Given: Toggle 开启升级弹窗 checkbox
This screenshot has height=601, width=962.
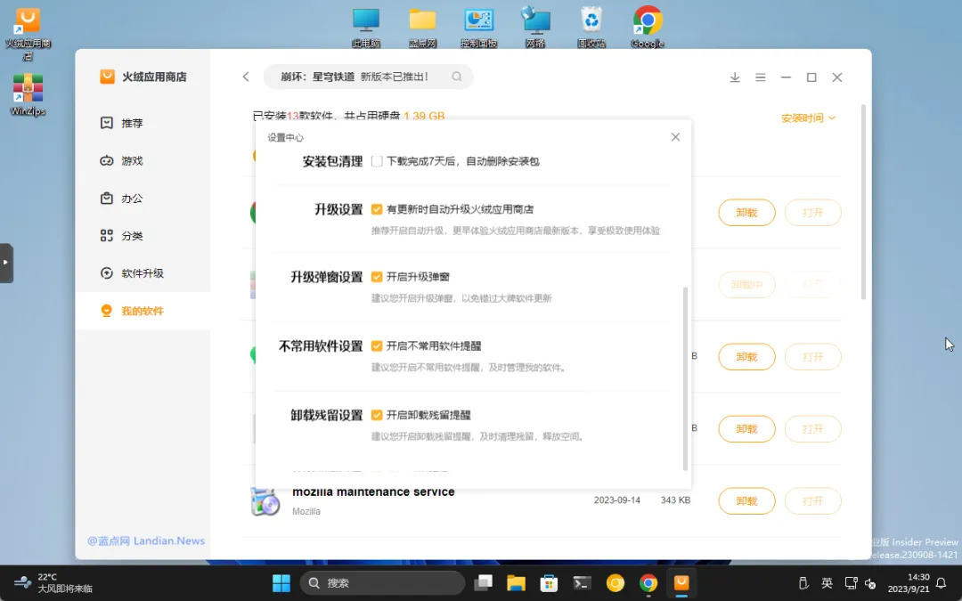Looking at the screenshot, I should coord(377,277).
